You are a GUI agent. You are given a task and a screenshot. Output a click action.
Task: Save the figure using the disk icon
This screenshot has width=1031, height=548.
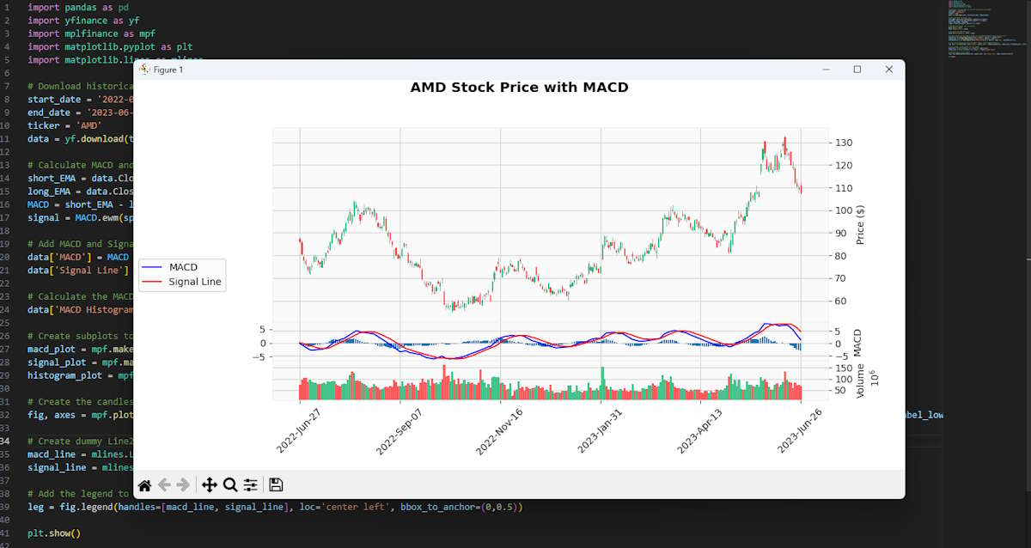[275, 484]
